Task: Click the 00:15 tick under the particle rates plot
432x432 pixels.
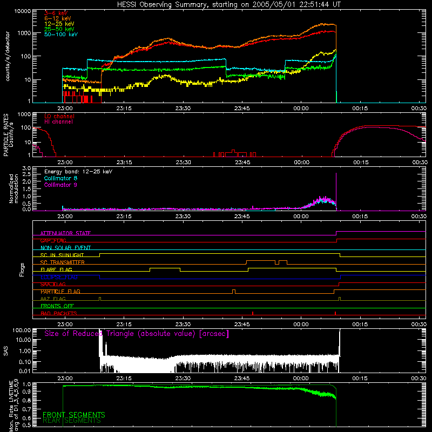Action: pos(361,163)
